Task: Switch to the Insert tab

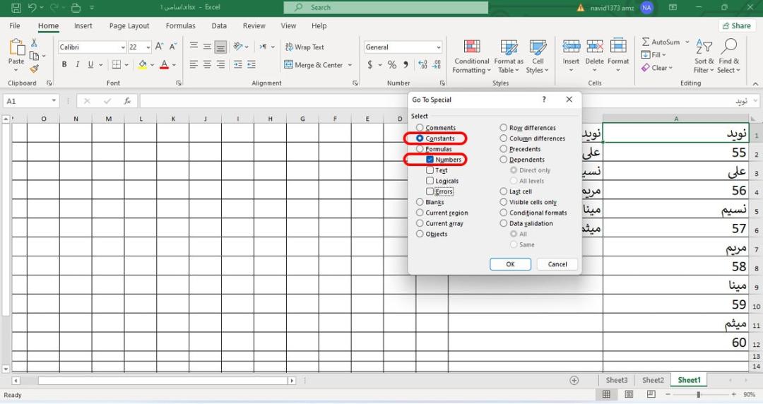Action: [x=83, y=26]
